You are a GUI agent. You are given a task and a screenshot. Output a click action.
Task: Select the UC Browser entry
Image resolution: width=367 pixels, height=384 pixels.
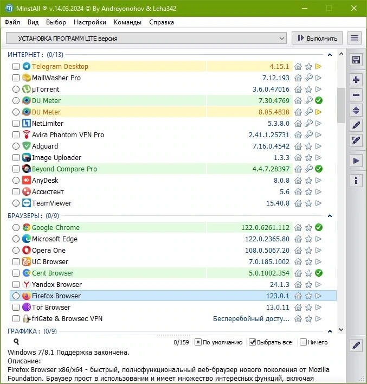click(173, 261)
